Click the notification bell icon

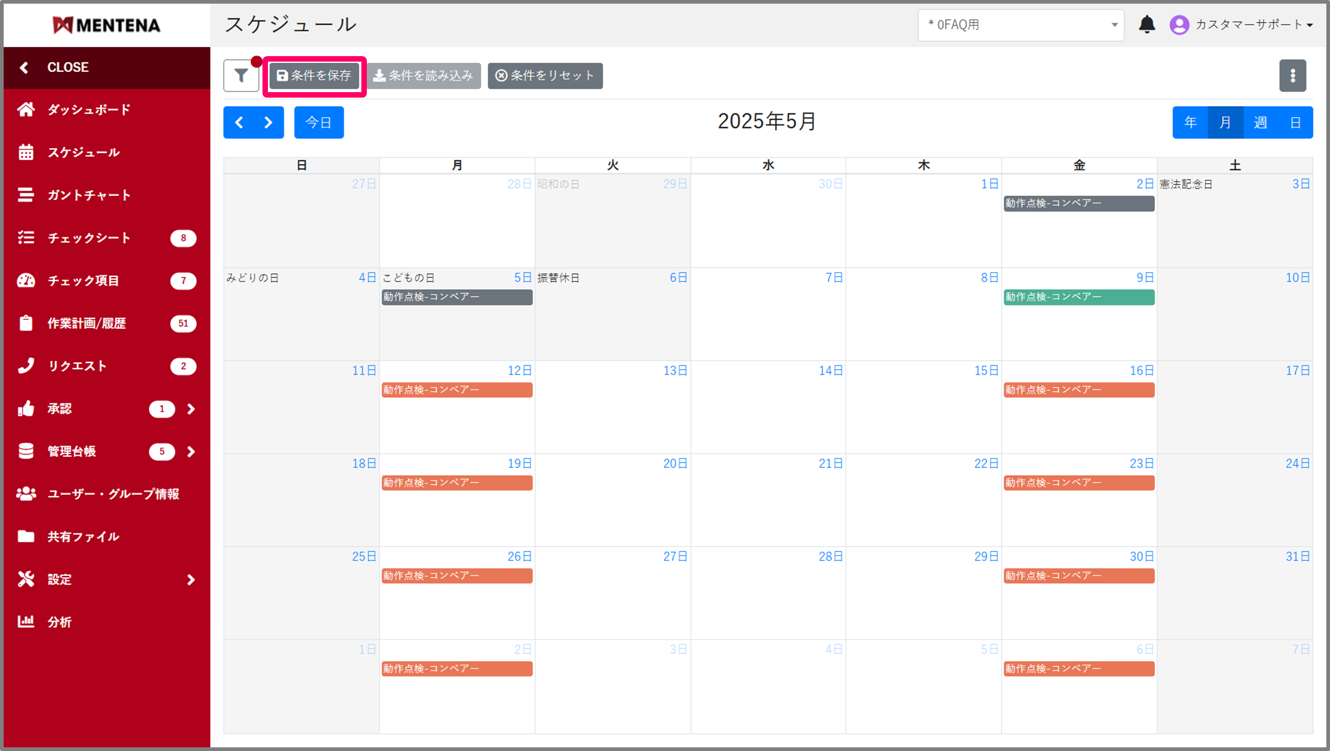(x=1146, y=25)
